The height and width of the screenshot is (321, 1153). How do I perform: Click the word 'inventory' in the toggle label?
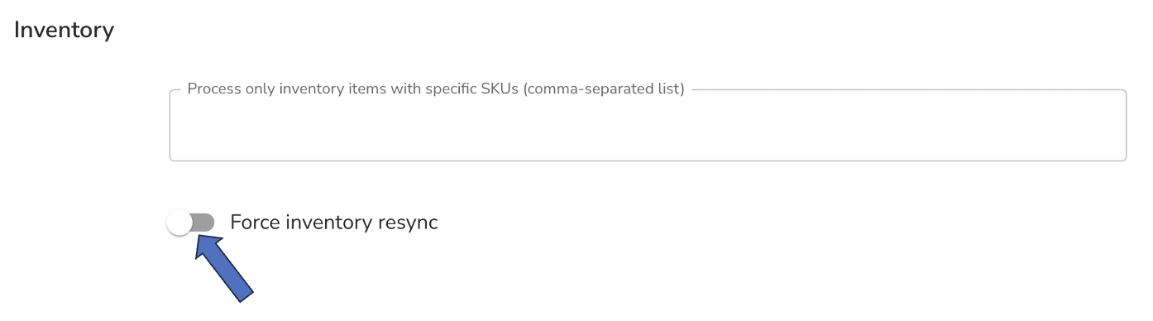point(328,223)
